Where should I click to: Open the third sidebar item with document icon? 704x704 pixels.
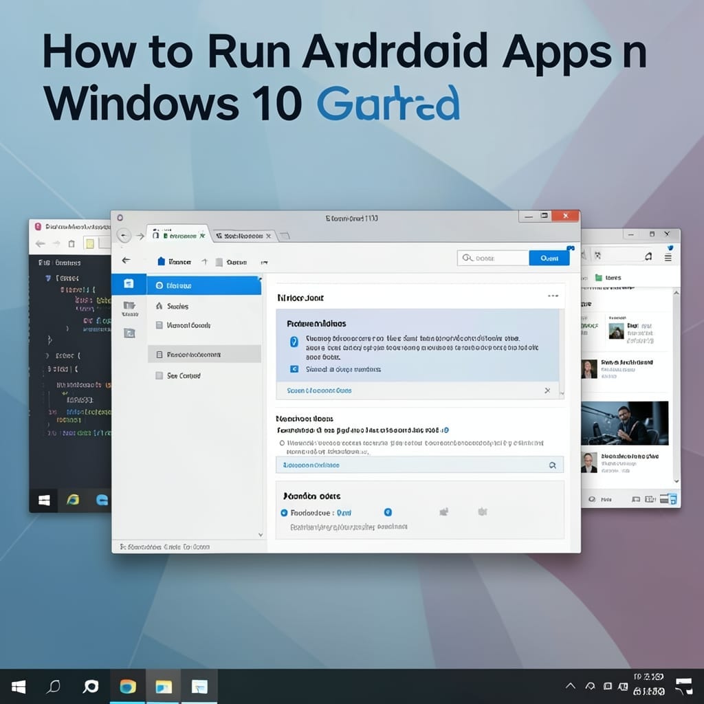[183, 325]
